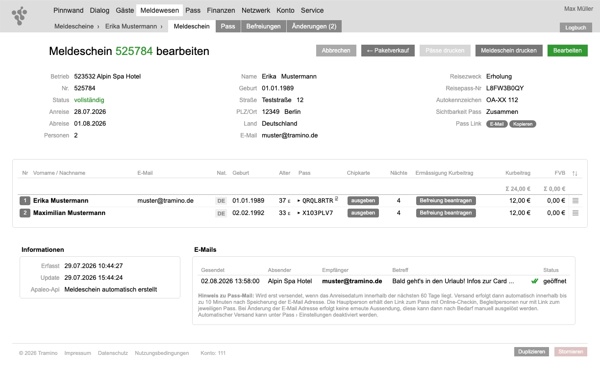Open the Impressum link
600x377 pixels.
click(77, 353)
